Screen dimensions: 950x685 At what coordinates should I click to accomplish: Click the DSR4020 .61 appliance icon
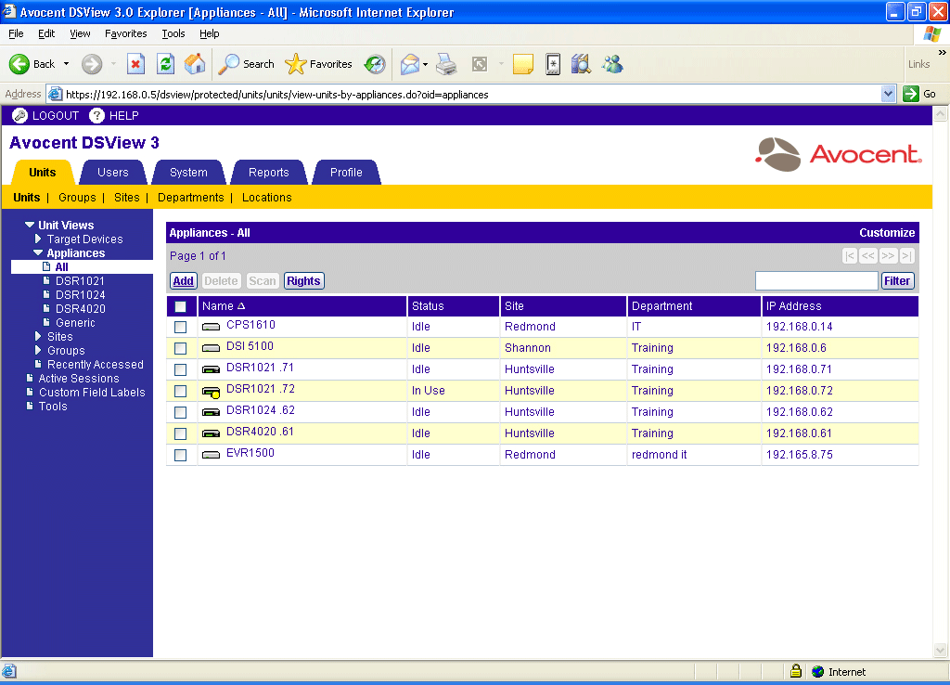pos(211,433)
